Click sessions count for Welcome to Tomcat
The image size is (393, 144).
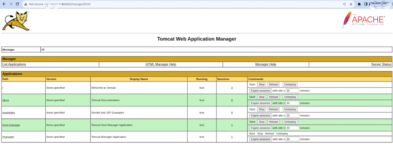click(232, 88)
